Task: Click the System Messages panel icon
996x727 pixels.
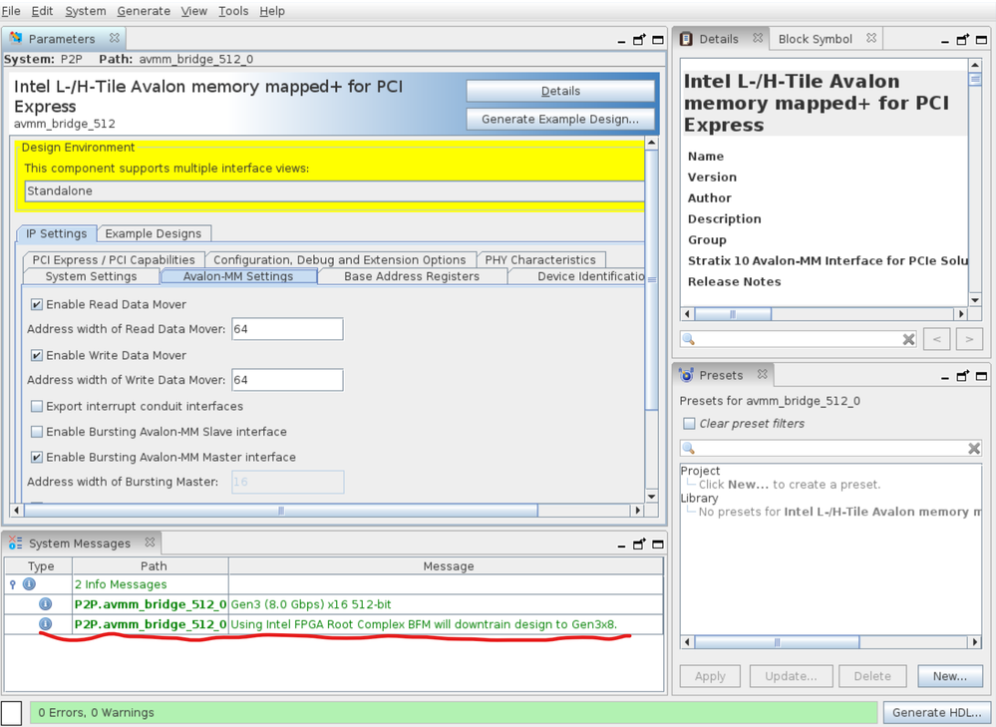Action: 15,543
